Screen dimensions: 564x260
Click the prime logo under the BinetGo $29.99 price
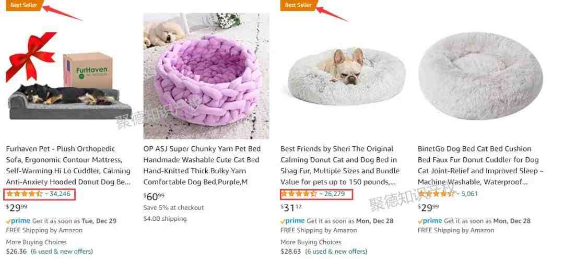pos(430,221)
